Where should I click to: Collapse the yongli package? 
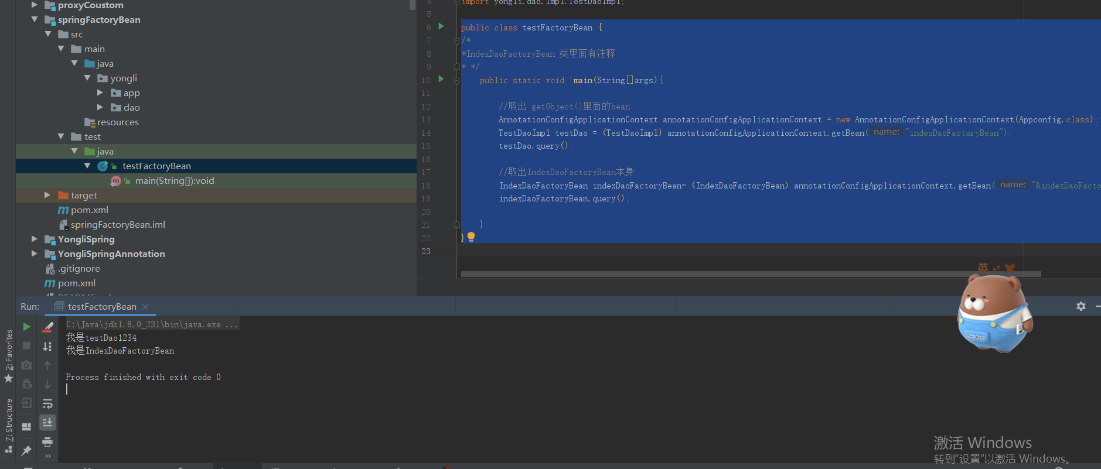[87, 78]
